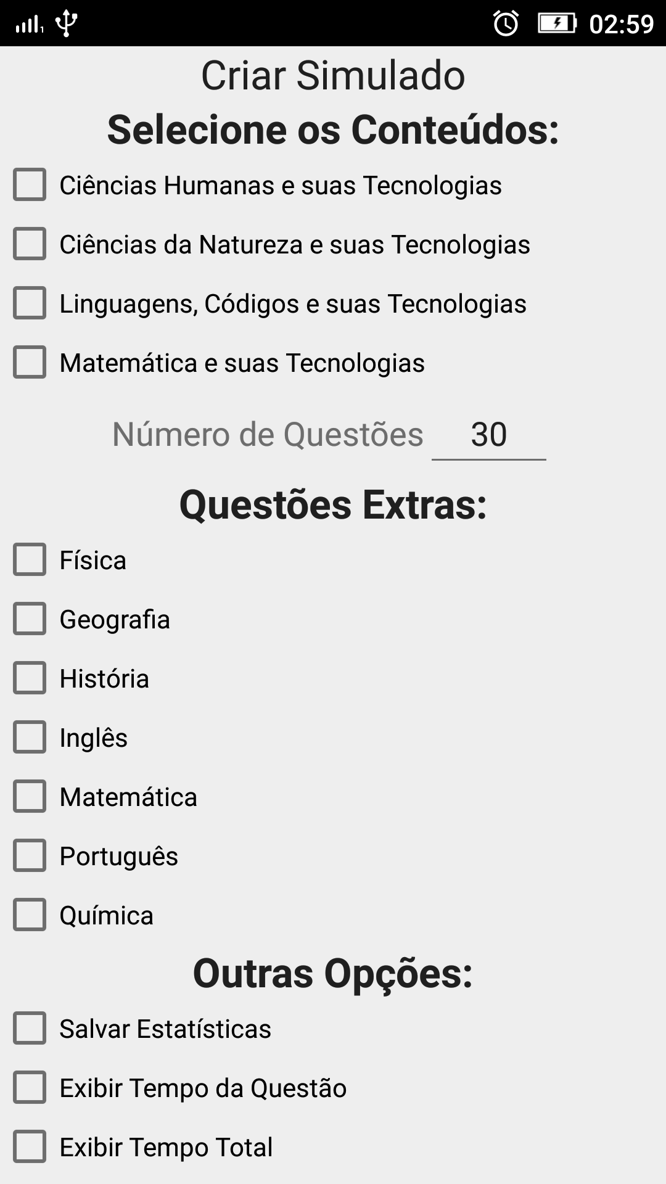Tap the alarm clock status icon
This screenshot has height=1184, width=666.
[x=506, y=24]
